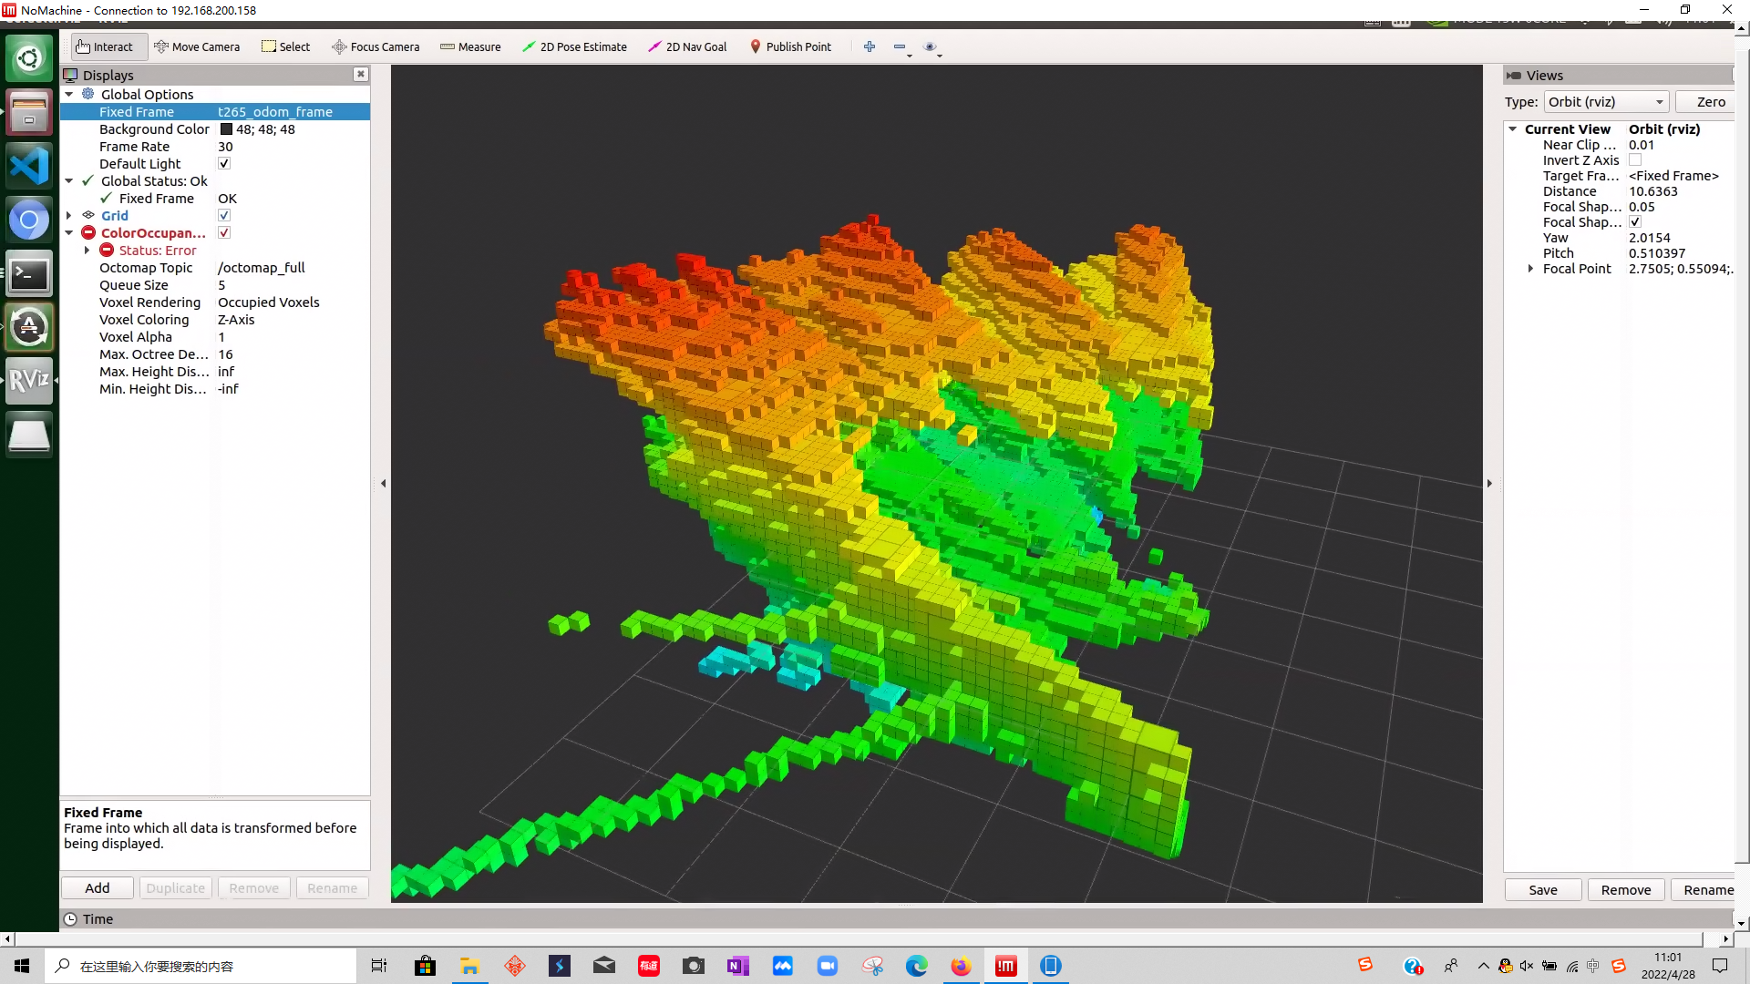Expand the Status: Error item

[x=87, y=251]
